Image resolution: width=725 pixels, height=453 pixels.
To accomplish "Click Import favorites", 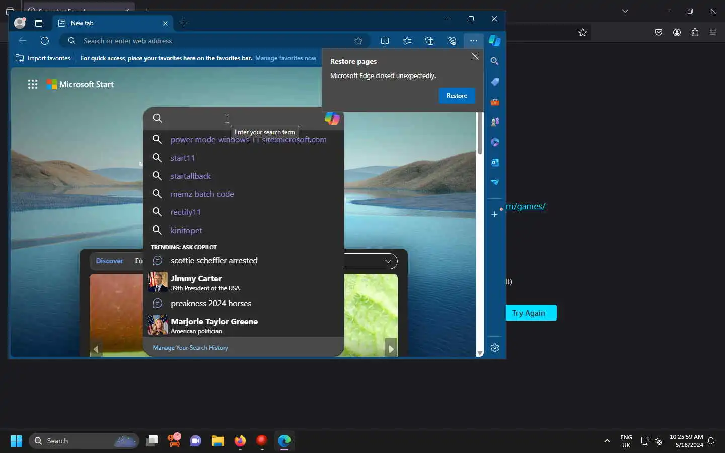I will [43, 58].
